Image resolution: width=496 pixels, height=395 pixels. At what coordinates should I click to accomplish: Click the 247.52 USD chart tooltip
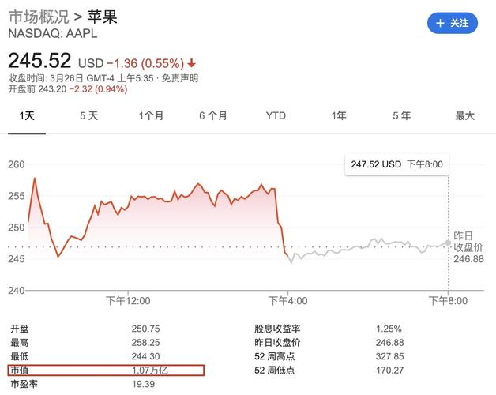pos(396,164)
